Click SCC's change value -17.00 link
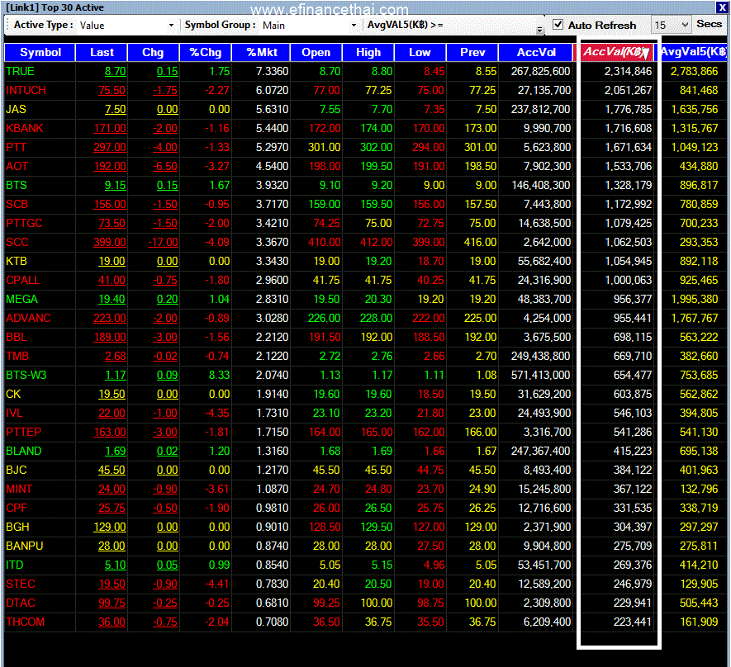731x667 pixels. click(163, 242)
